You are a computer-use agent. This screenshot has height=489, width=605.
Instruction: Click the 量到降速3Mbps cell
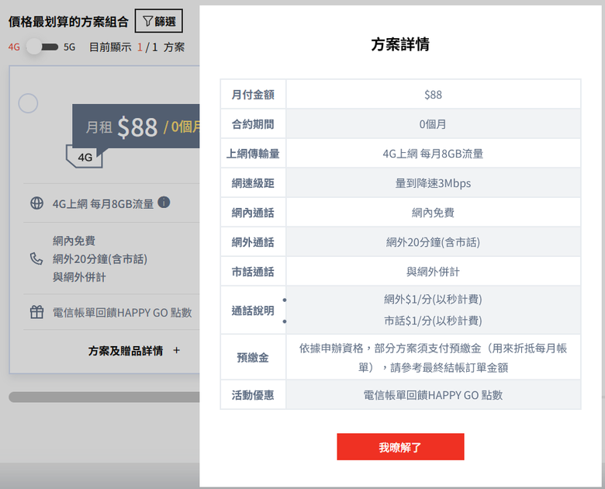coord(433,183)
